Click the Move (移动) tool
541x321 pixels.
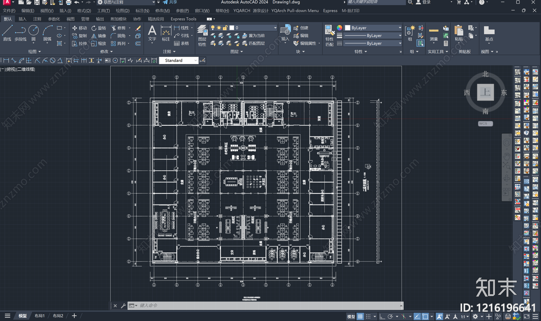pos(79,28)
